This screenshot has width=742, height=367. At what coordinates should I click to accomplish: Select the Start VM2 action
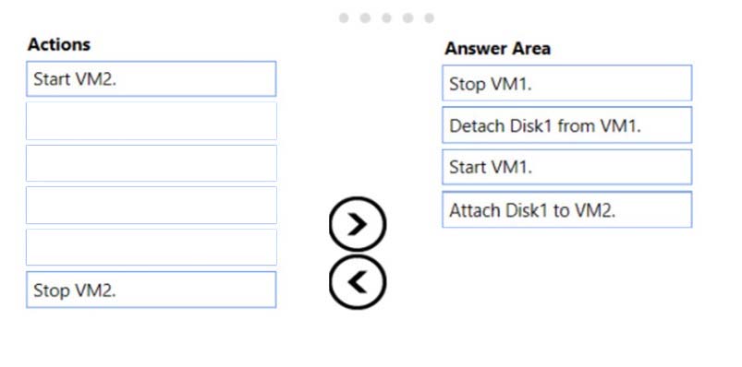coord(152,79)
